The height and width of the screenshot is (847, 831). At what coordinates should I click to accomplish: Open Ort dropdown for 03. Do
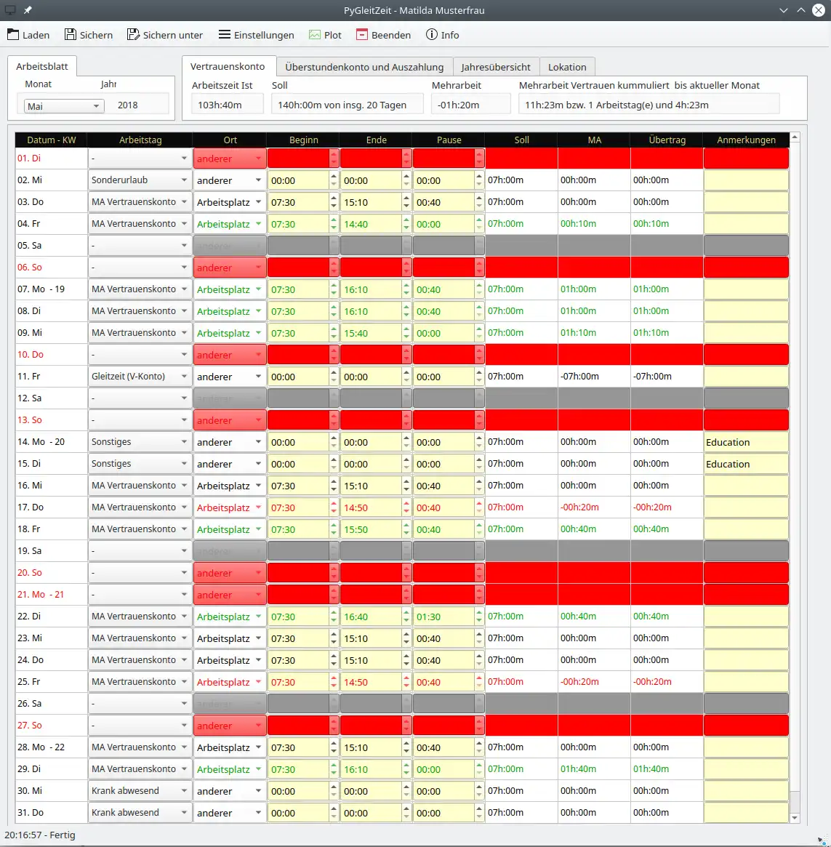230,202
